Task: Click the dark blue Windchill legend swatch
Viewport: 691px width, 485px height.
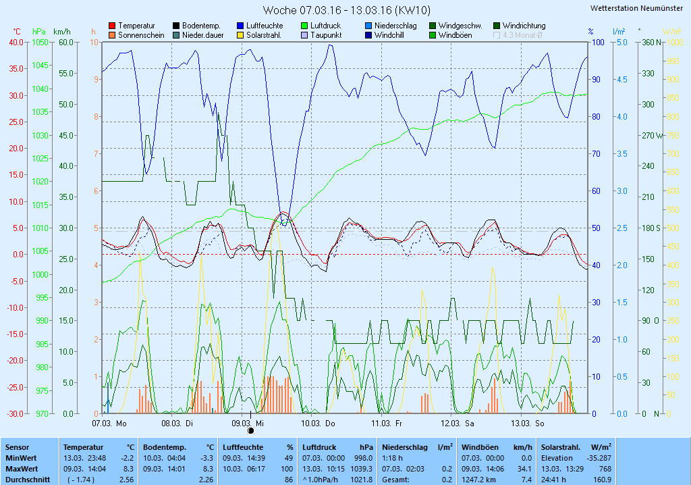Action: point(368,35)
